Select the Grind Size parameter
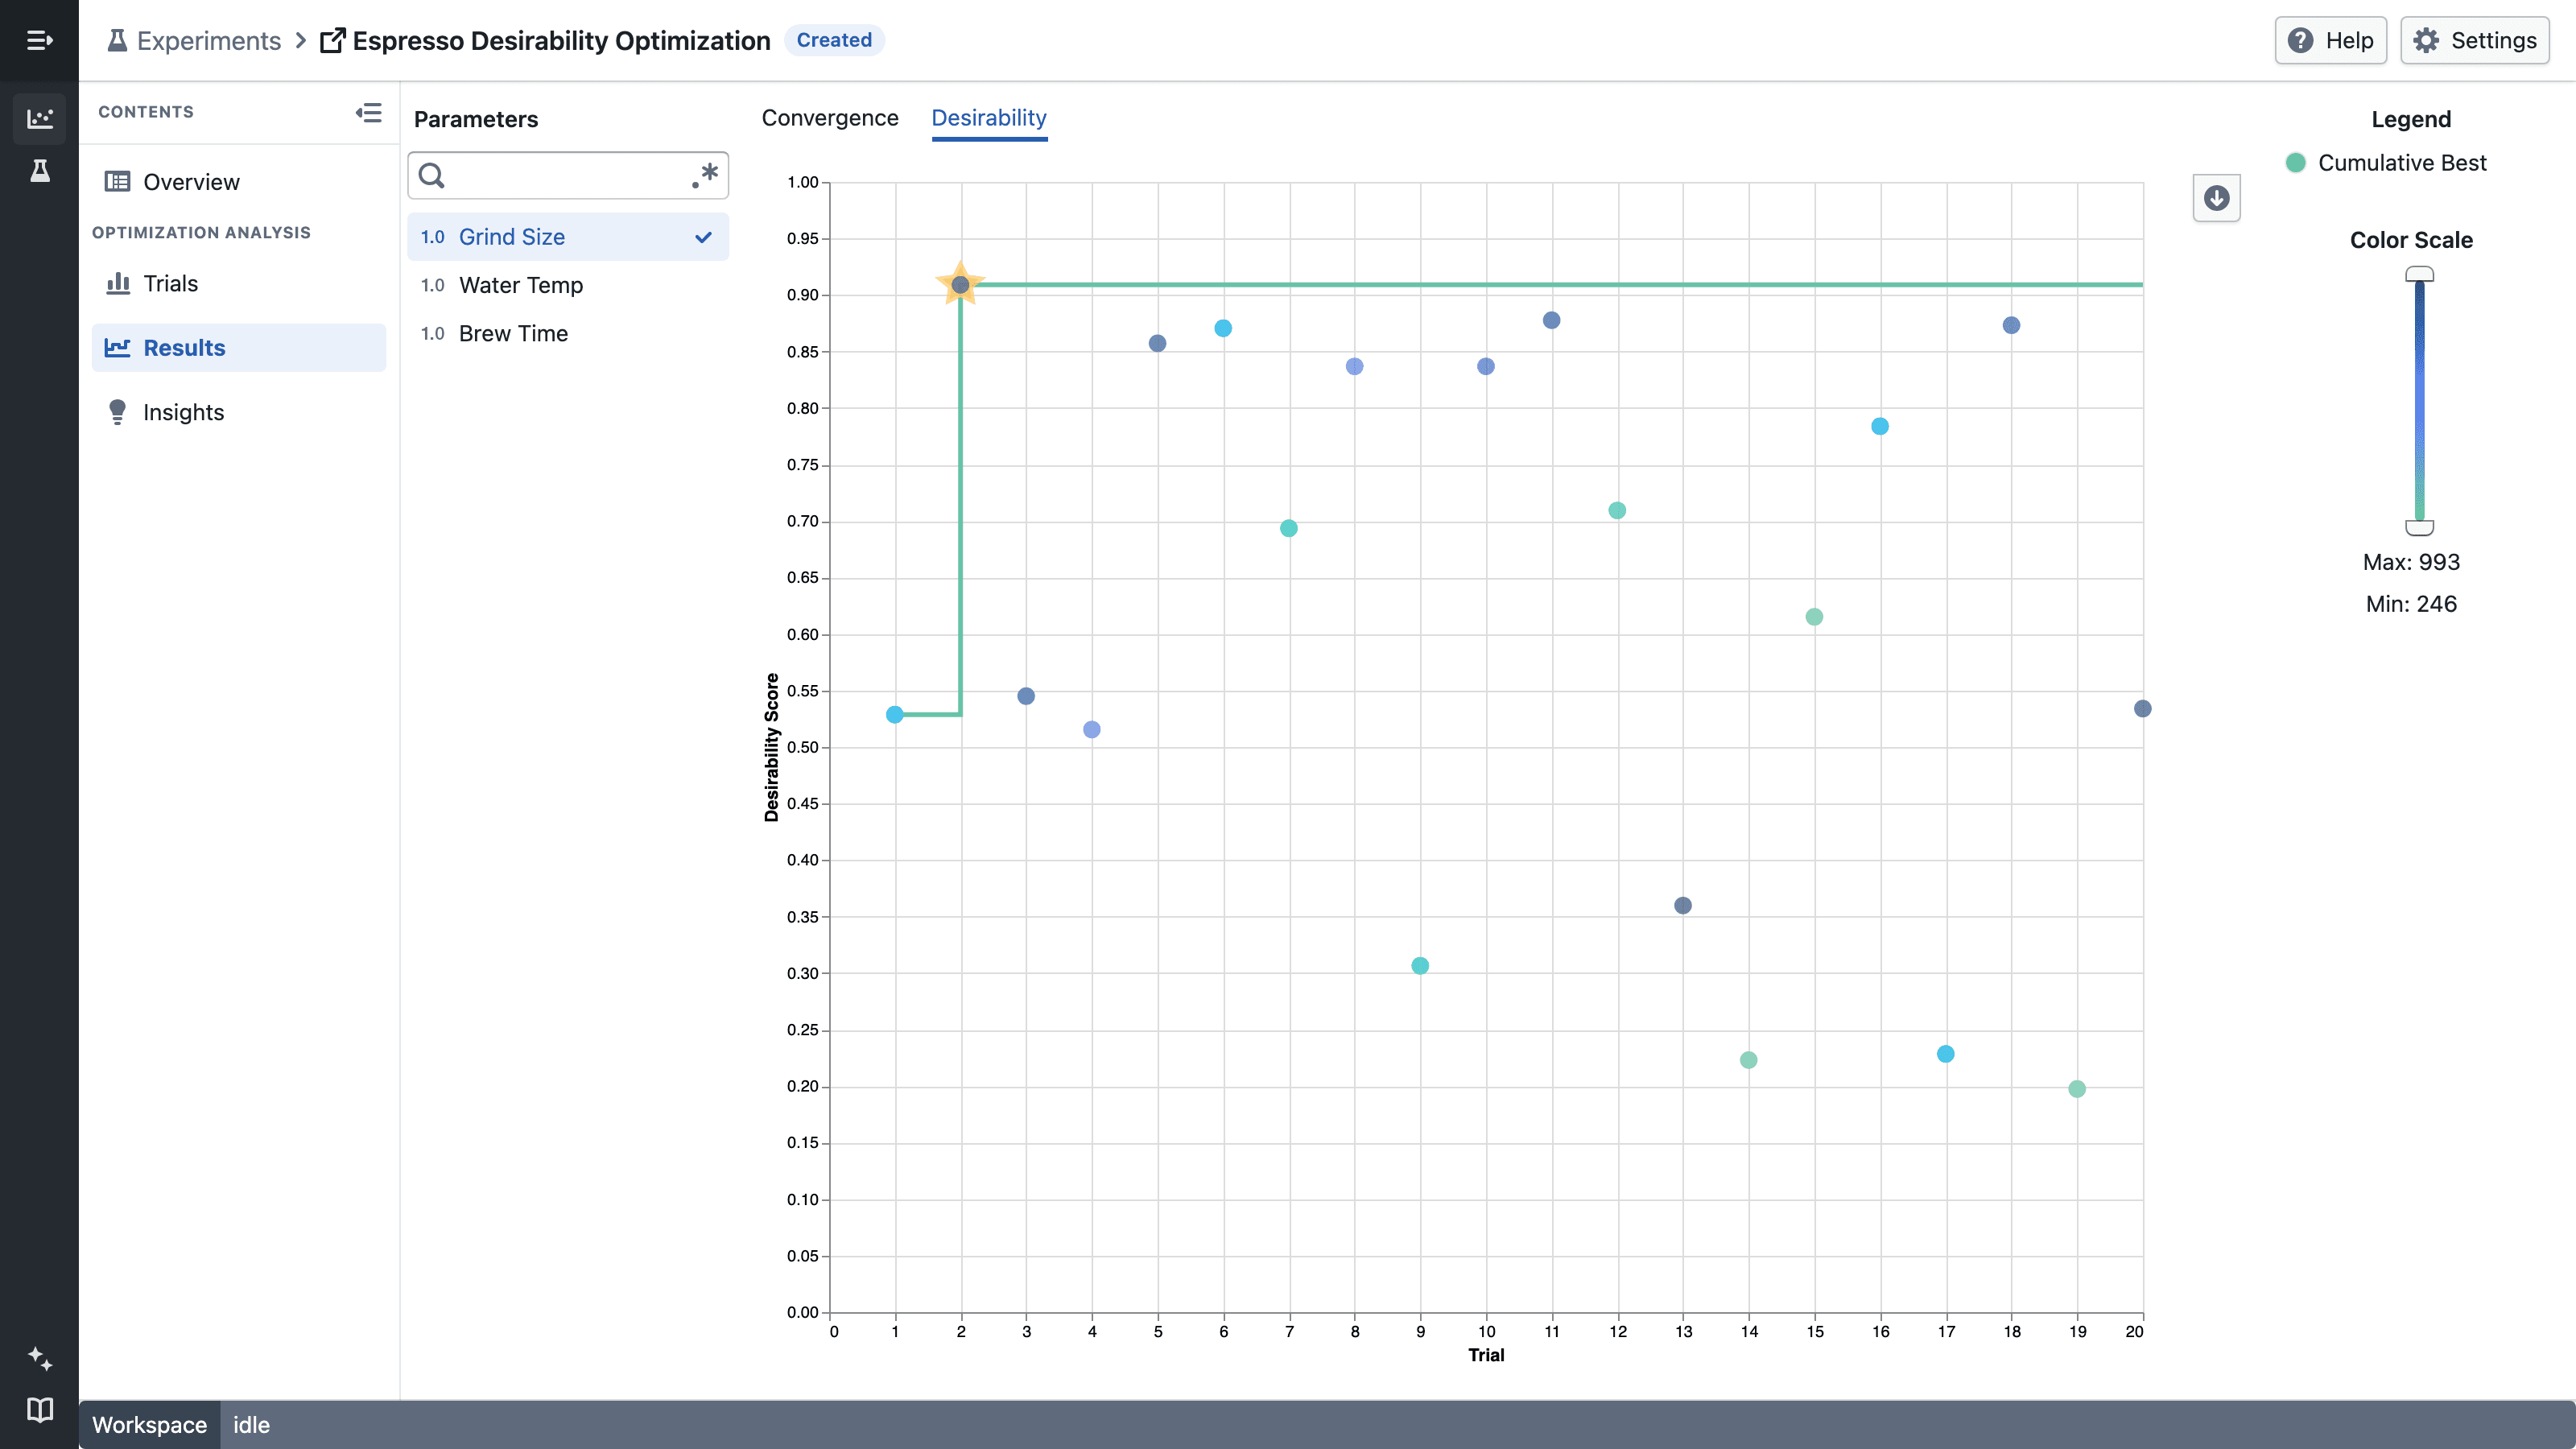This screenshot has width=2576, height=1449. point(567,237)
